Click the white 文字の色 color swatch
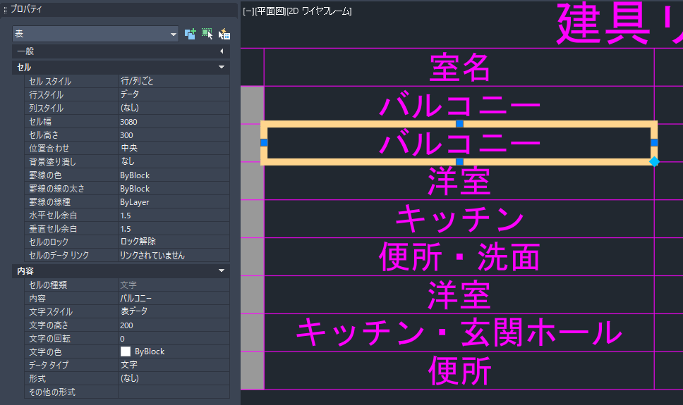Viewport: 683px width, 405px height. click(x=126, y=351)
